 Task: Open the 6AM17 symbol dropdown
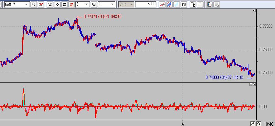click(27, 5)
